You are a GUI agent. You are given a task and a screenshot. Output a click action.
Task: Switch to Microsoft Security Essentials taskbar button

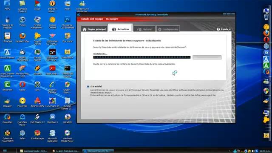click(x=98, y=151)
